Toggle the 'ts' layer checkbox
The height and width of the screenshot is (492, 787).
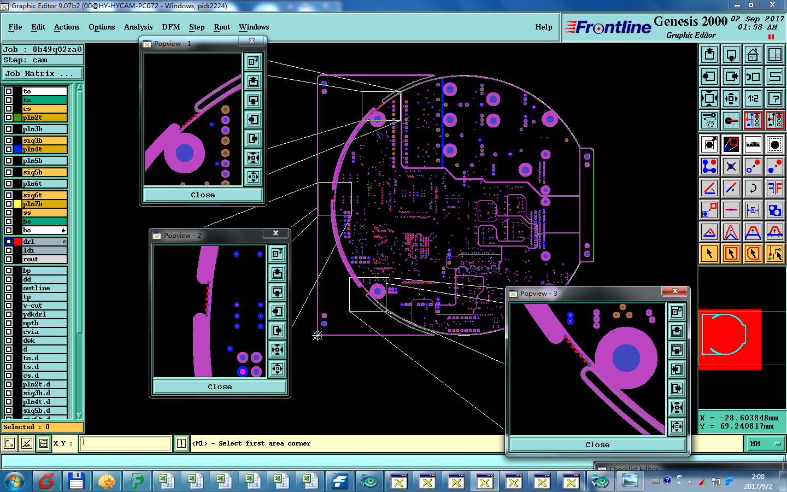tap(9, 100)
